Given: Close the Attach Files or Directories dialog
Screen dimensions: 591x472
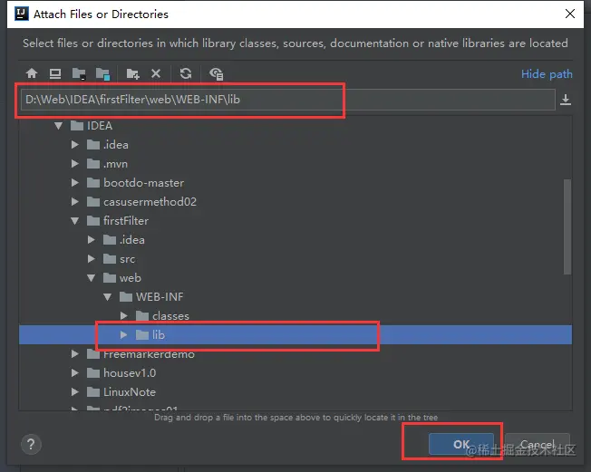Looking at the screenshot, I should coord(570,14).
